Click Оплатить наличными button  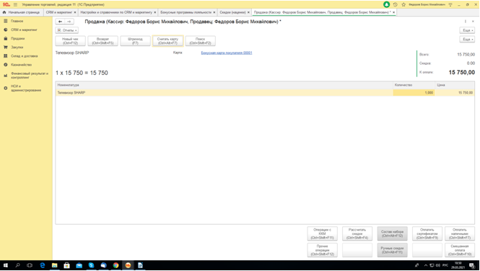[x=460, y=234]
